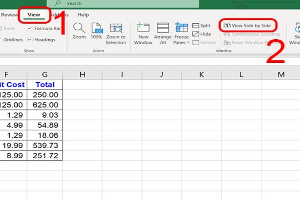Select column H header
The image size is (300, 200).
point(82,74)
